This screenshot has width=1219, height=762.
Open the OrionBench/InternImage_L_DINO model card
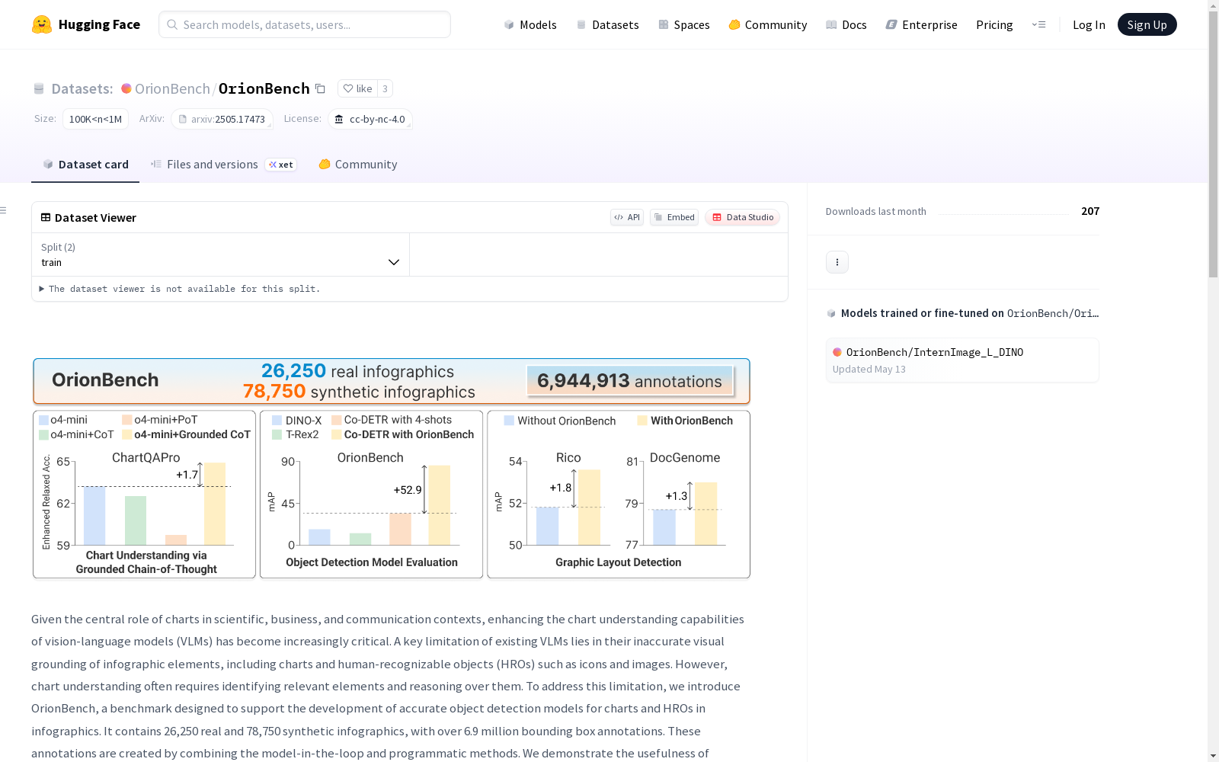[x=962, y=360]
